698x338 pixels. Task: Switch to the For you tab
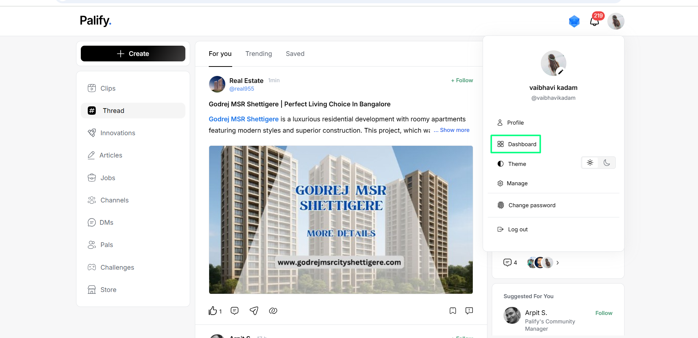[x=220, y=54]
